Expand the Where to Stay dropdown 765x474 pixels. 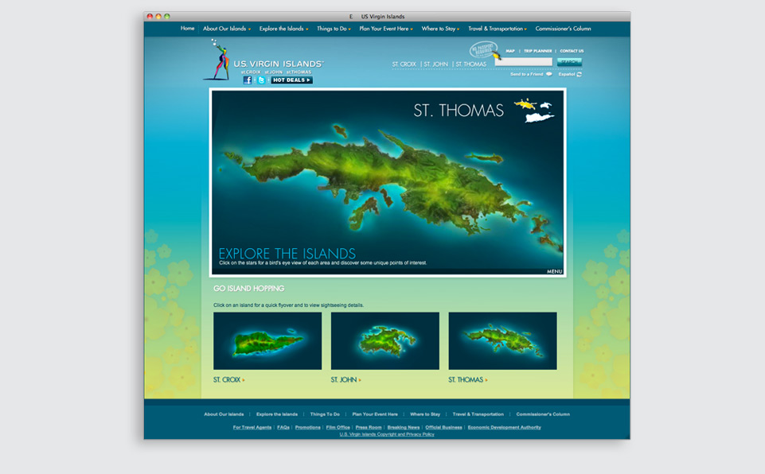[x=440, y=29]
